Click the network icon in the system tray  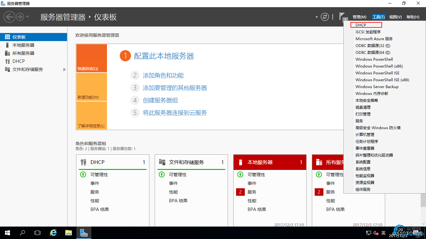369,233
